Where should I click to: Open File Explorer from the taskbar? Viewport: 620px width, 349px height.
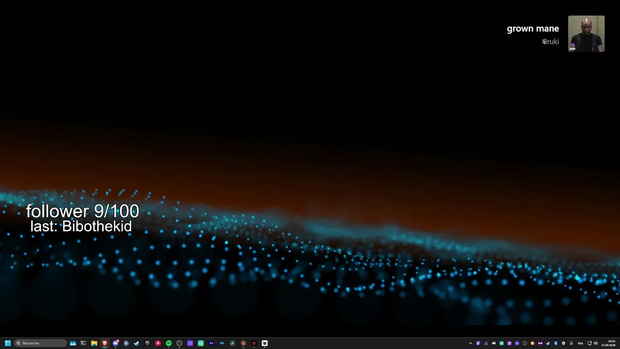click(94, 343)
